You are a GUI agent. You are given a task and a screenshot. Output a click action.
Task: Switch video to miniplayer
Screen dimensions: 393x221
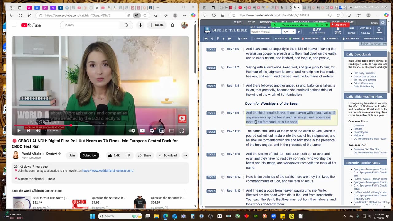162,130
